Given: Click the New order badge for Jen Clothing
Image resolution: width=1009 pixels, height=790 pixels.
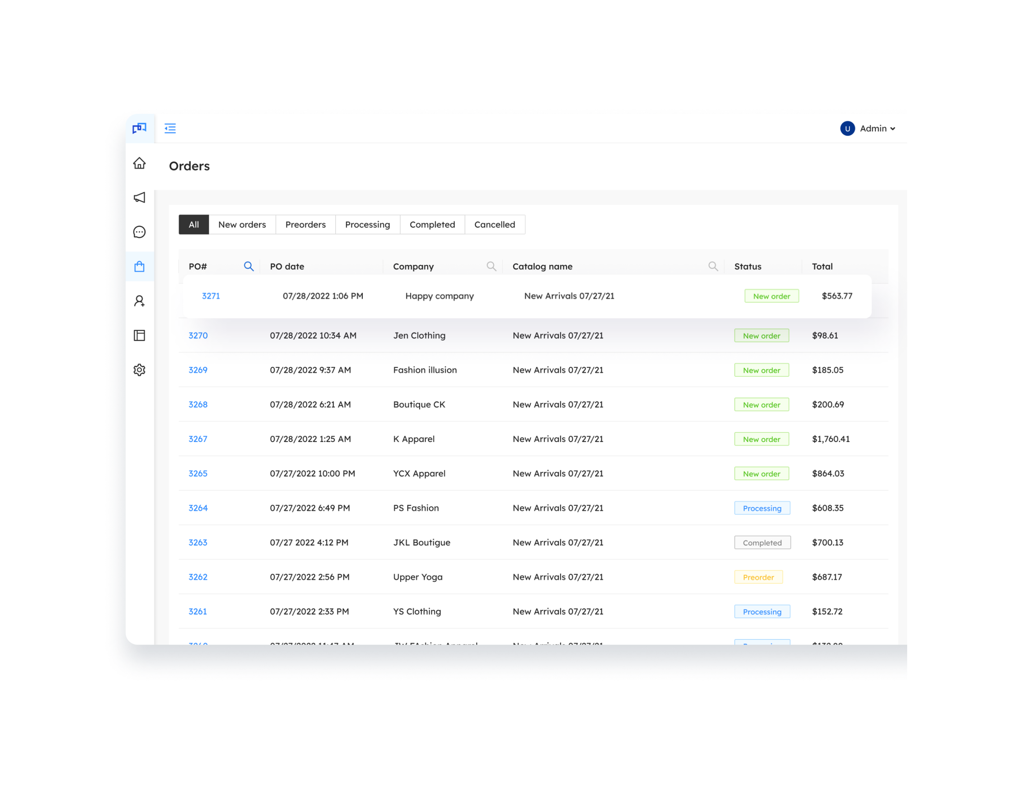Looking at the screenshot, I should tap(761, 335).
